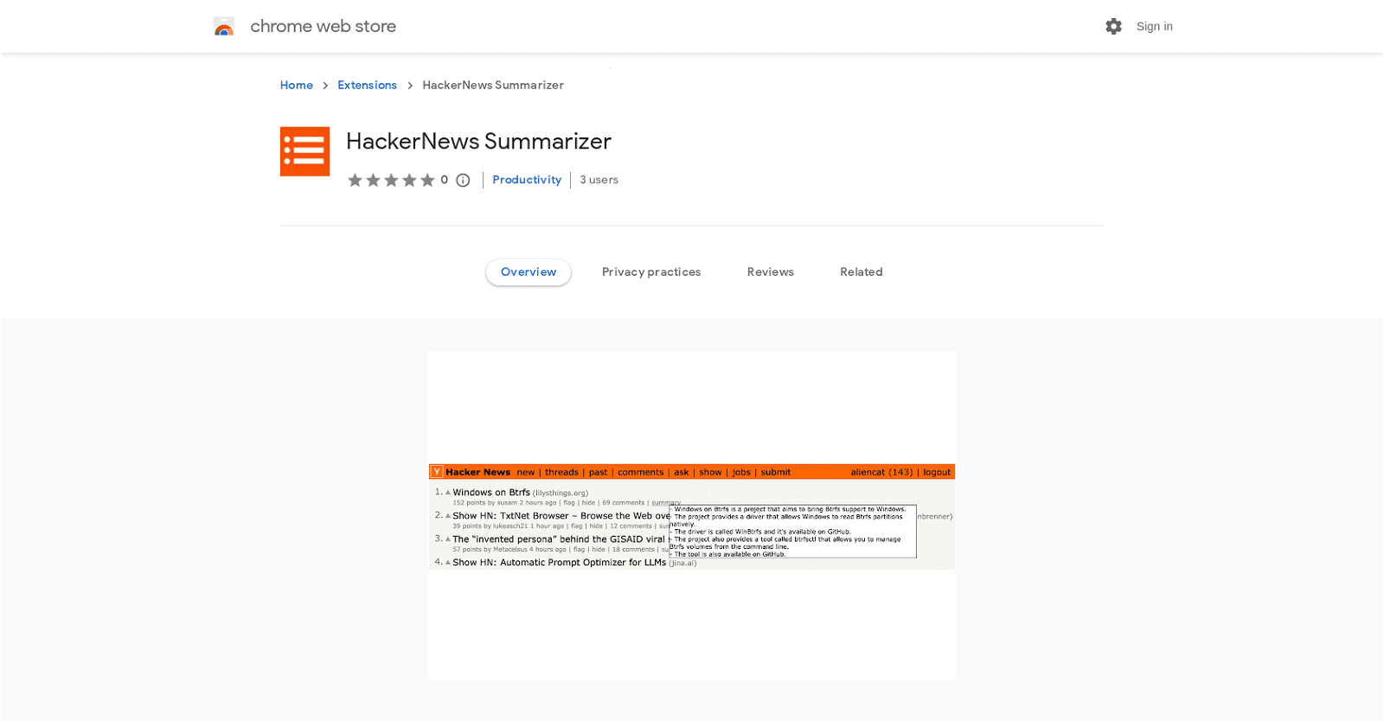1384x721 pixels.
Task: Open the Reviews tab
Action: point(769,271)
